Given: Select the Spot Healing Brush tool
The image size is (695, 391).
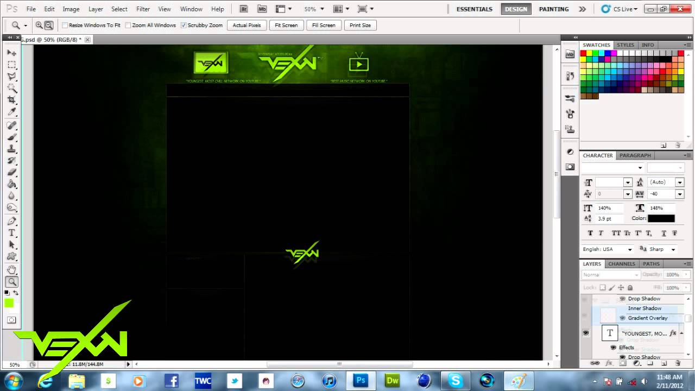Looking at the screenshot, I should click(x=11, y=125).
